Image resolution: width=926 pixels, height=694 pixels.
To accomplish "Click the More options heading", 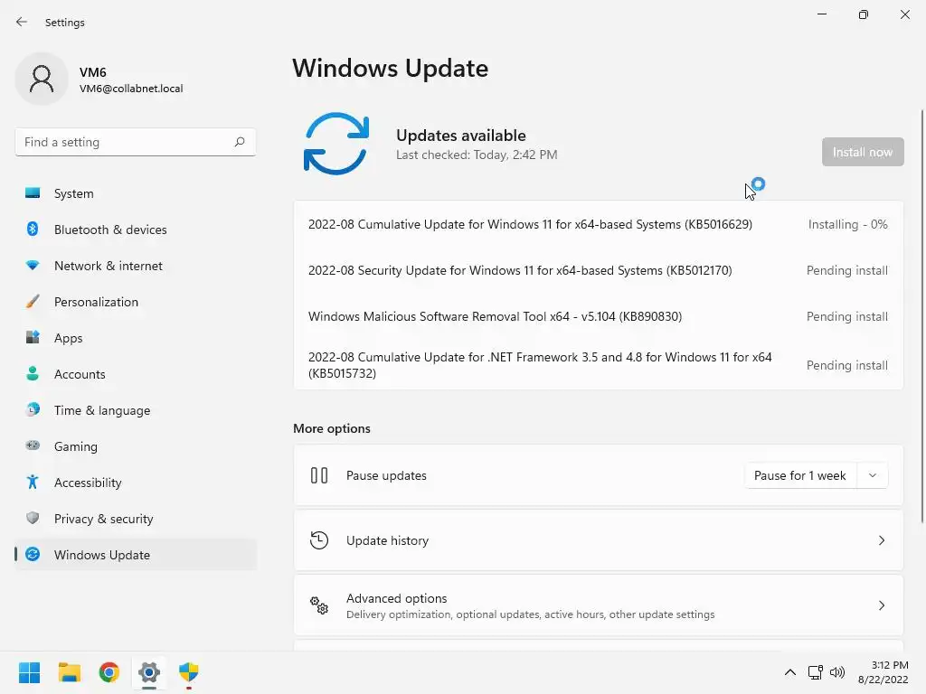I will (332, 428).
